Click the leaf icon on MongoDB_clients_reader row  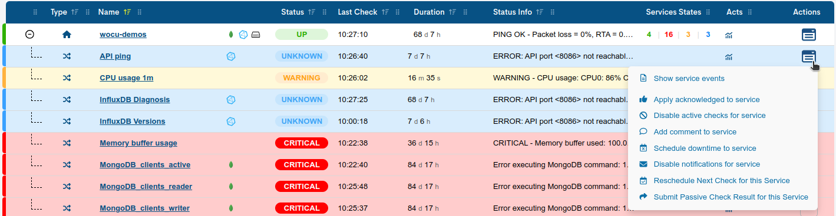click(231, 187)
